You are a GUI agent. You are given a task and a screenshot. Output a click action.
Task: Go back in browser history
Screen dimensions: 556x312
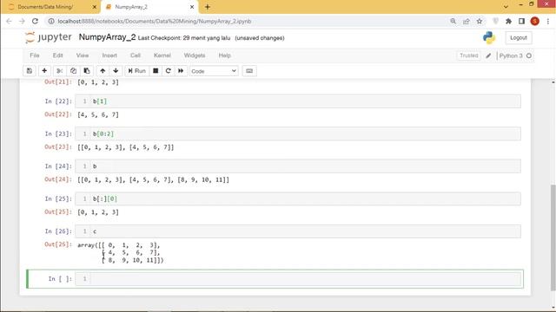[x=10, y=21]
